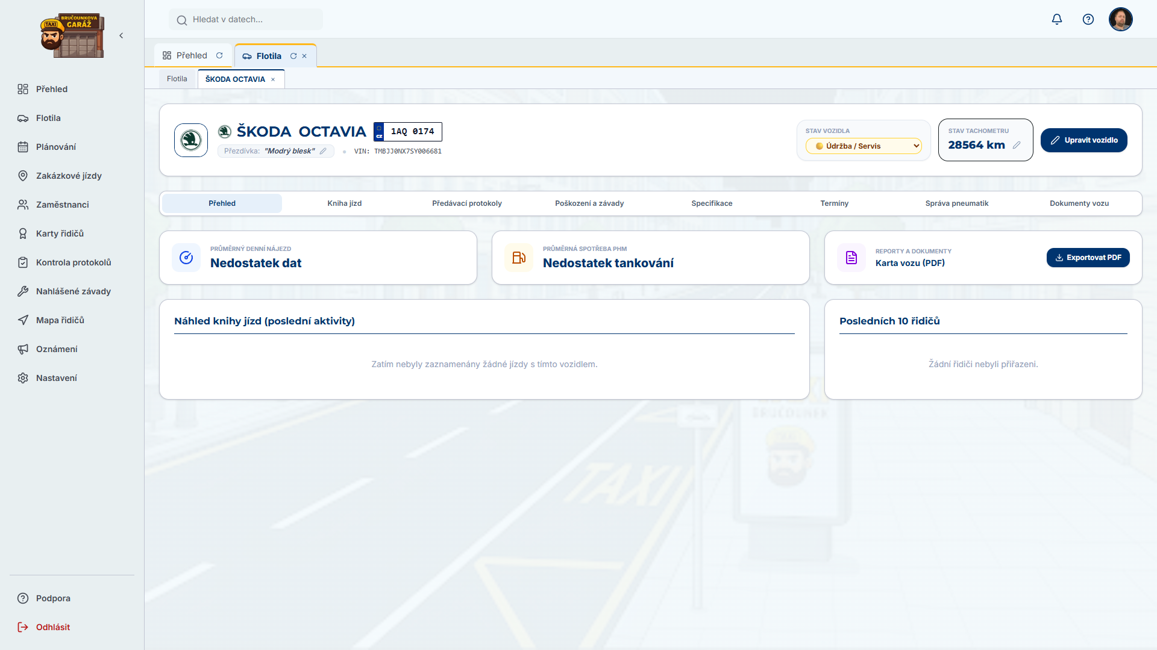
Task: Open Nastavení in the sidebar
Action: [x=72, y=378]
